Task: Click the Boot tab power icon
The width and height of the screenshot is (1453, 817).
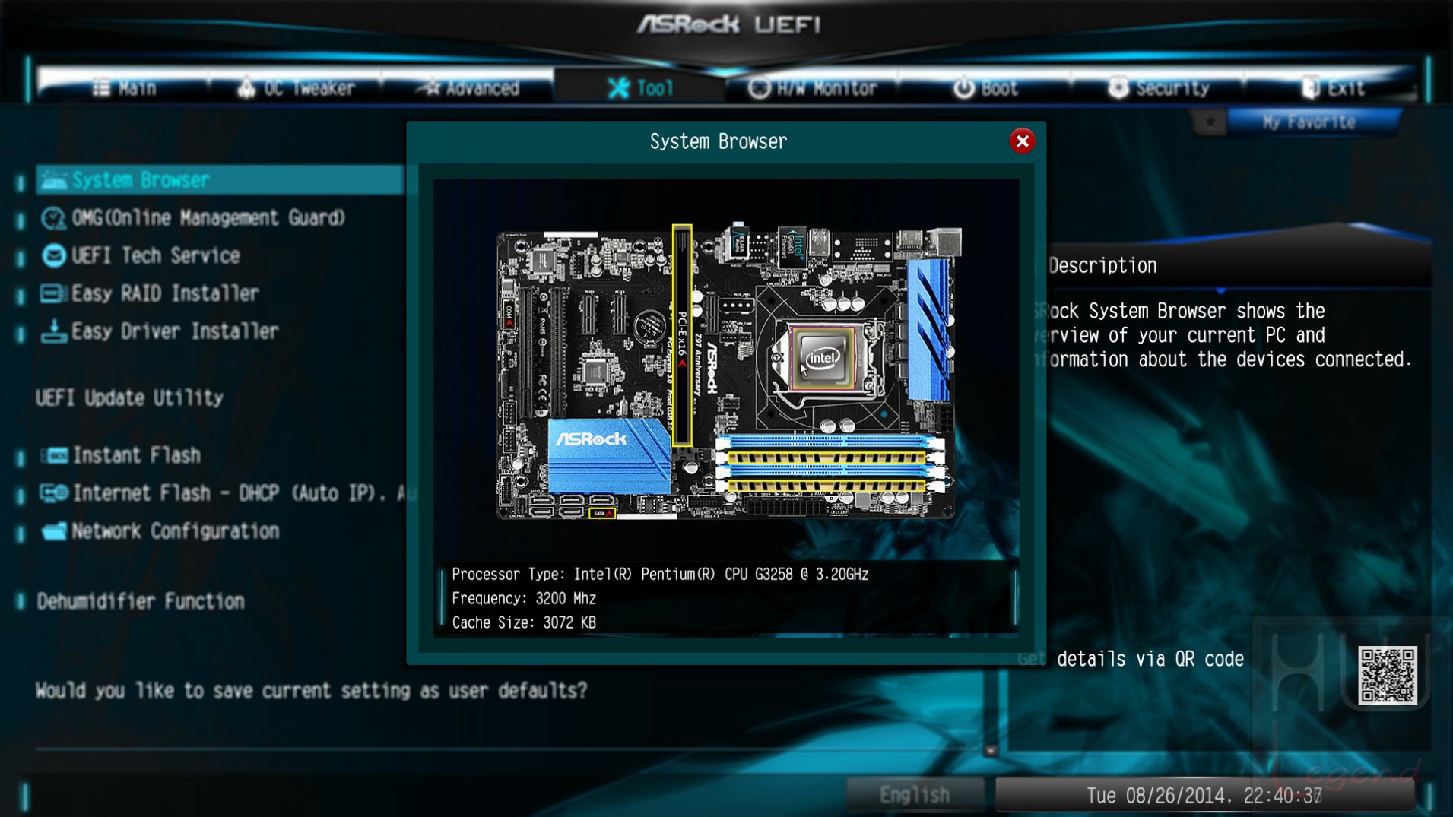Action: tap(964, 88)
